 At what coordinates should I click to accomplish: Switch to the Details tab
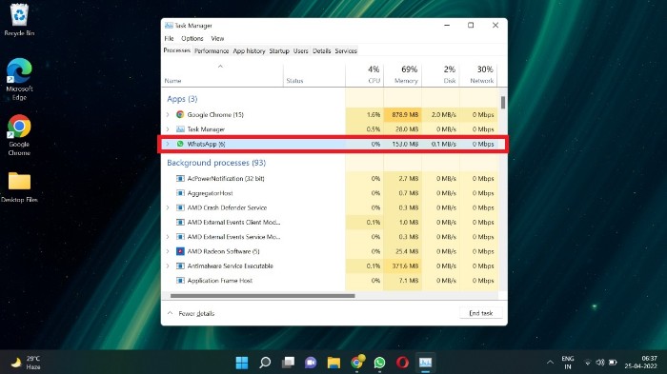tap(322, 51)
